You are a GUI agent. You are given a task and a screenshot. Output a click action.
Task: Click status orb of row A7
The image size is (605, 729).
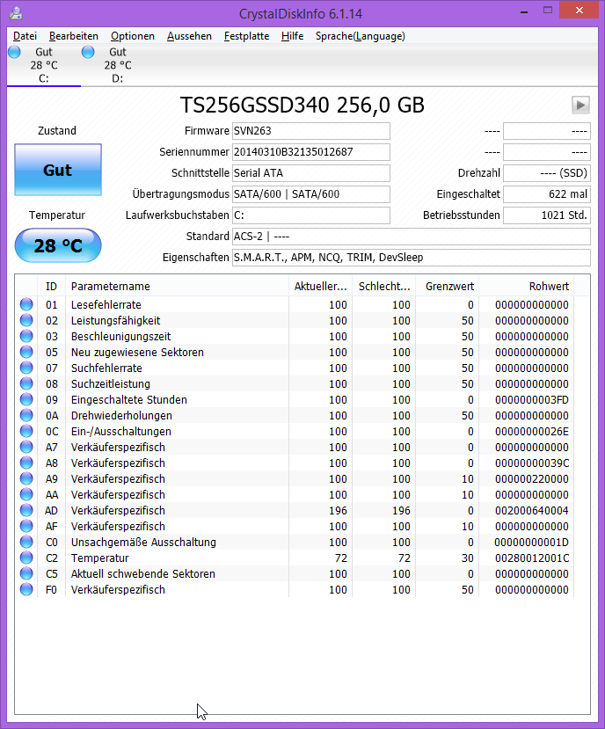coord(26,447)
